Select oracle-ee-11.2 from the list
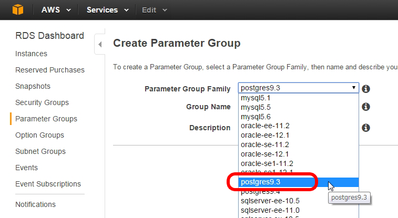 [x=299, y=126]
